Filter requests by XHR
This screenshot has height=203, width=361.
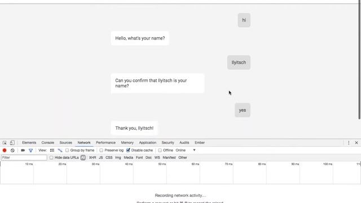pos(93,158)
